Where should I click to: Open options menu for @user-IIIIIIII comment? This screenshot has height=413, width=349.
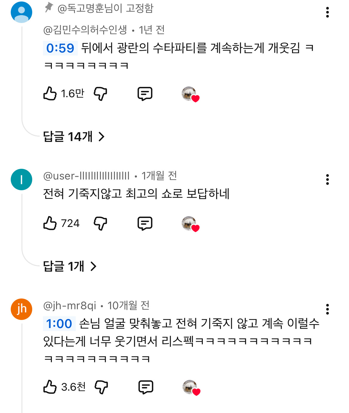[x=328, y=180]
